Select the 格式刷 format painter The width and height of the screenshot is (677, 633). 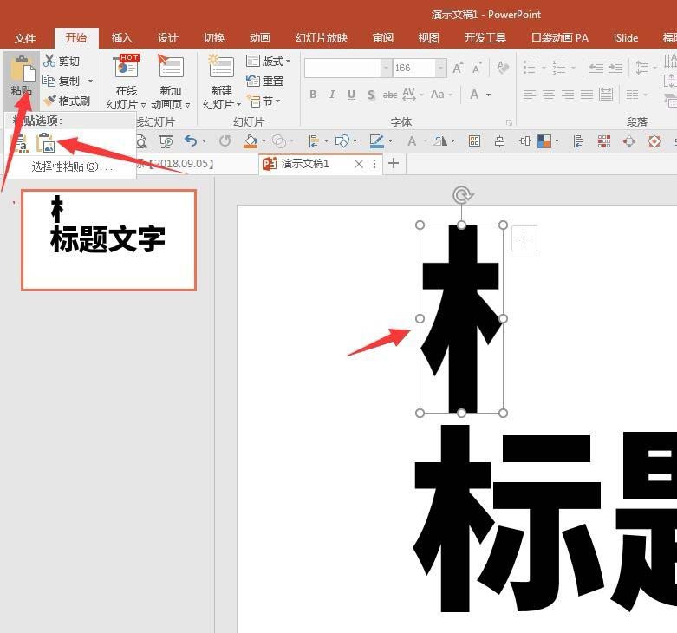point(67,101)
